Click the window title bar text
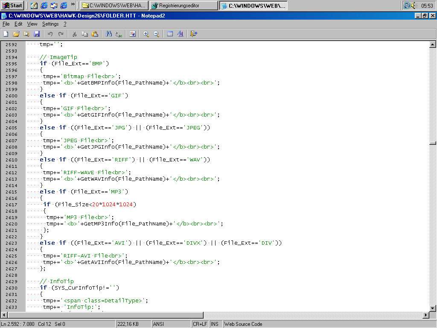Screen dimensions: 437x328 [x=87, y=16]
